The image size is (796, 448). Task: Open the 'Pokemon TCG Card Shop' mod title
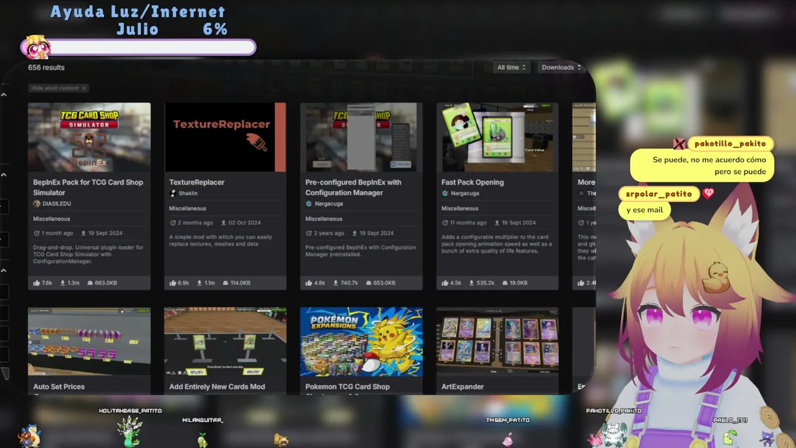[348, 387]
